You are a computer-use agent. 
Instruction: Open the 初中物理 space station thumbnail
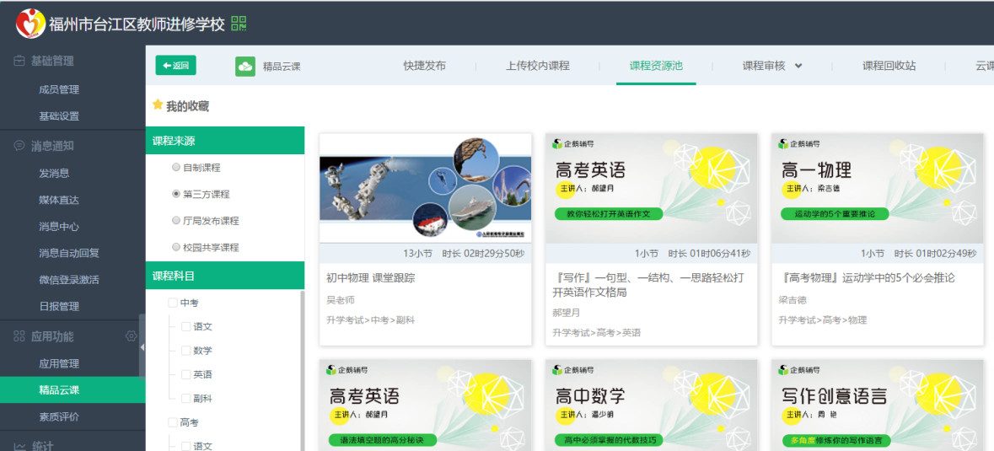click(426, 188)
